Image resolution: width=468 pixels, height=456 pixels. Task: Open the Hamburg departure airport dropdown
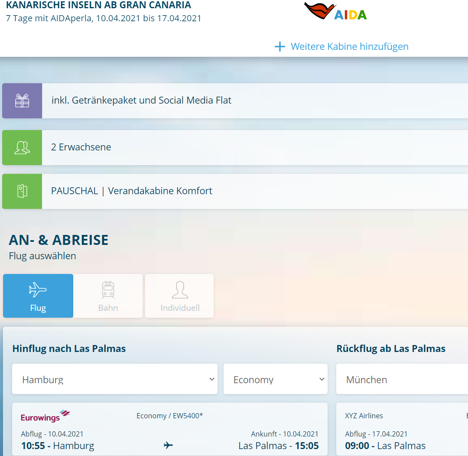point(115,379)
